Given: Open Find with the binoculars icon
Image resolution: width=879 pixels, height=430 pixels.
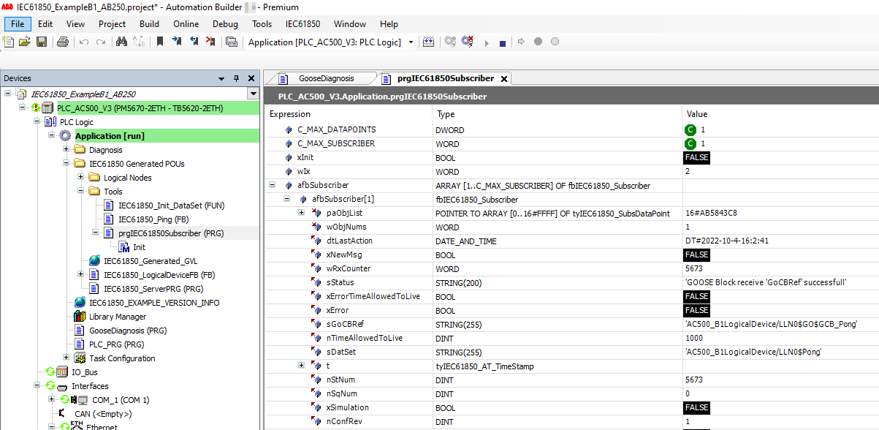Looking at the screenshot, I should point(122,42).
